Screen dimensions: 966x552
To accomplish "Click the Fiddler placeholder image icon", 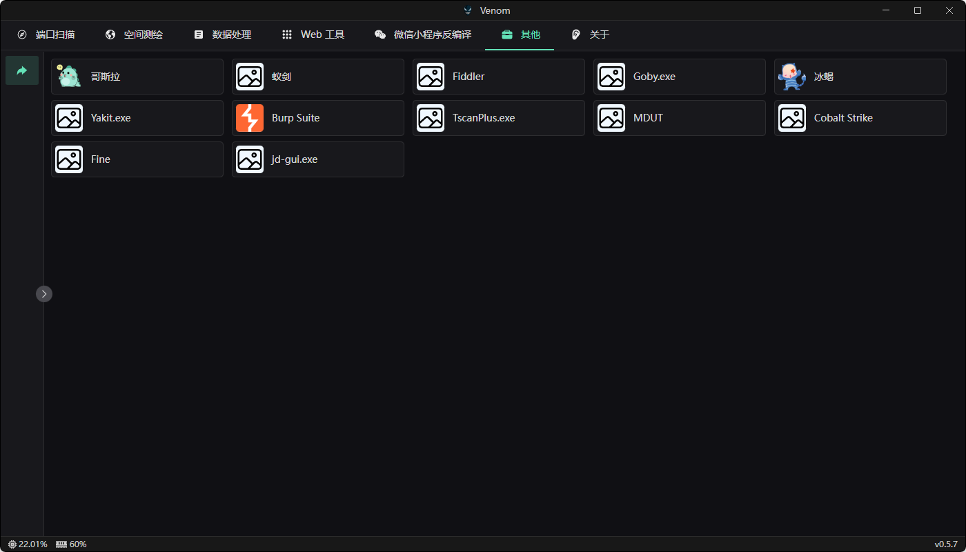I will coord(431,77).
